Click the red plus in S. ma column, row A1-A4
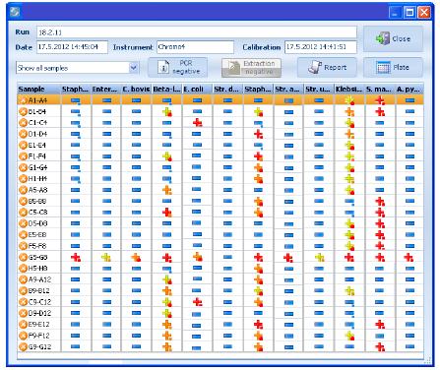The height and width of the screenshot is (370, 440). click(380, 100)
